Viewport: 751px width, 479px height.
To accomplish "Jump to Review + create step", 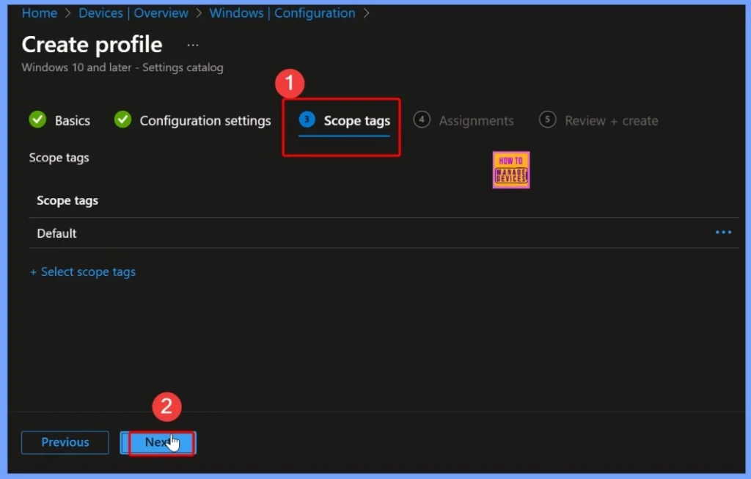I will [611, 120].
